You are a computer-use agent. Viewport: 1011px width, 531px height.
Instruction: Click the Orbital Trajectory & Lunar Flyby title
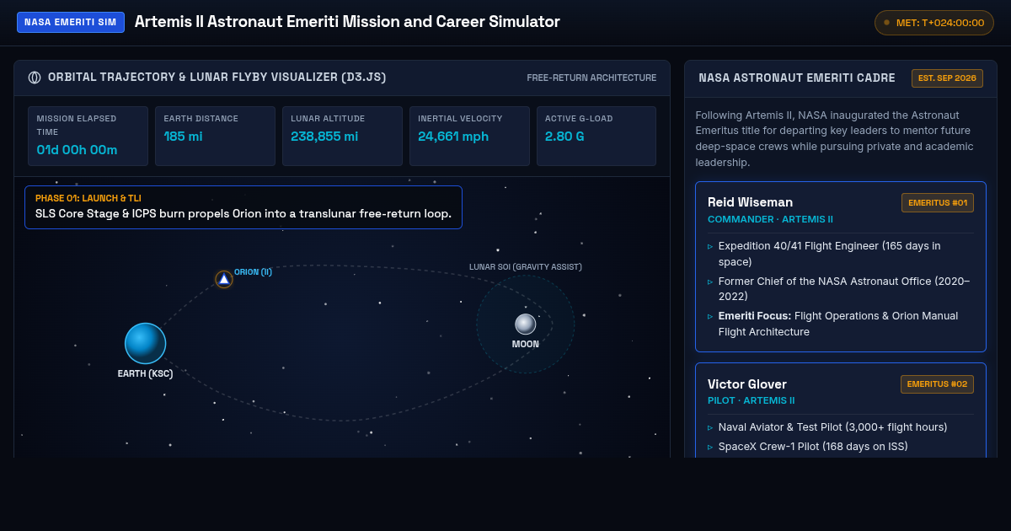coord(217,78)
